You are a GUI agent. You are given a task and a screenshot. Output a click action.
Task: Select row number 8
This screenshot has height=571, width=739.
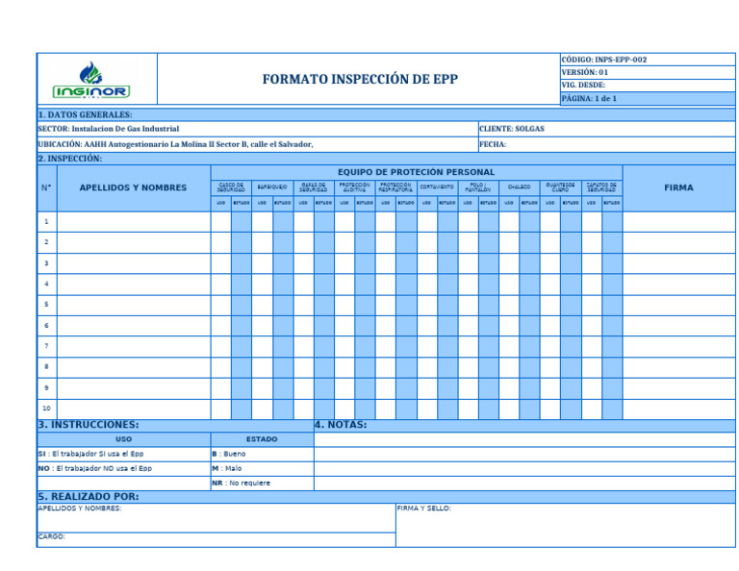tap(46, 367)
